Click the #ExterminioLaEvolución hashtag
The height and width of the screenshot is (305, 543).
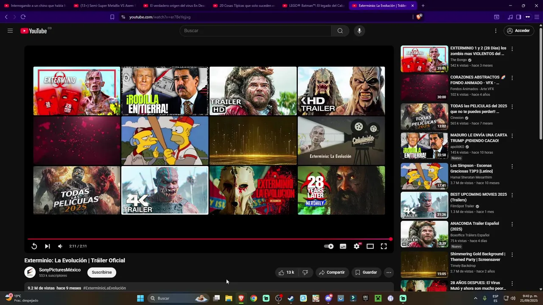coord(104,288)
